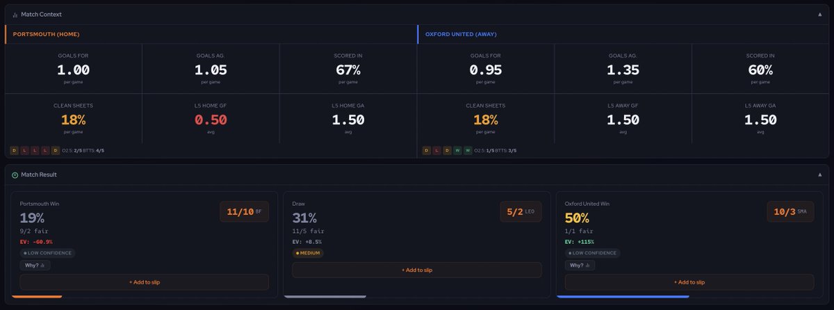The image size is (834, 310).
Task: Click Portsmouth Clean Sheets 18% value
Action: tap(73, 119)
